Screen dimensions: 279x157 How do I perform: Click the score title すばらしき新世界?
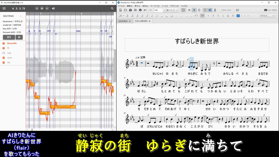197,41
